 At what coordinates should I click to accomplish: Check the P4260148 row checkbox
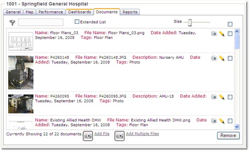[230, 58]
